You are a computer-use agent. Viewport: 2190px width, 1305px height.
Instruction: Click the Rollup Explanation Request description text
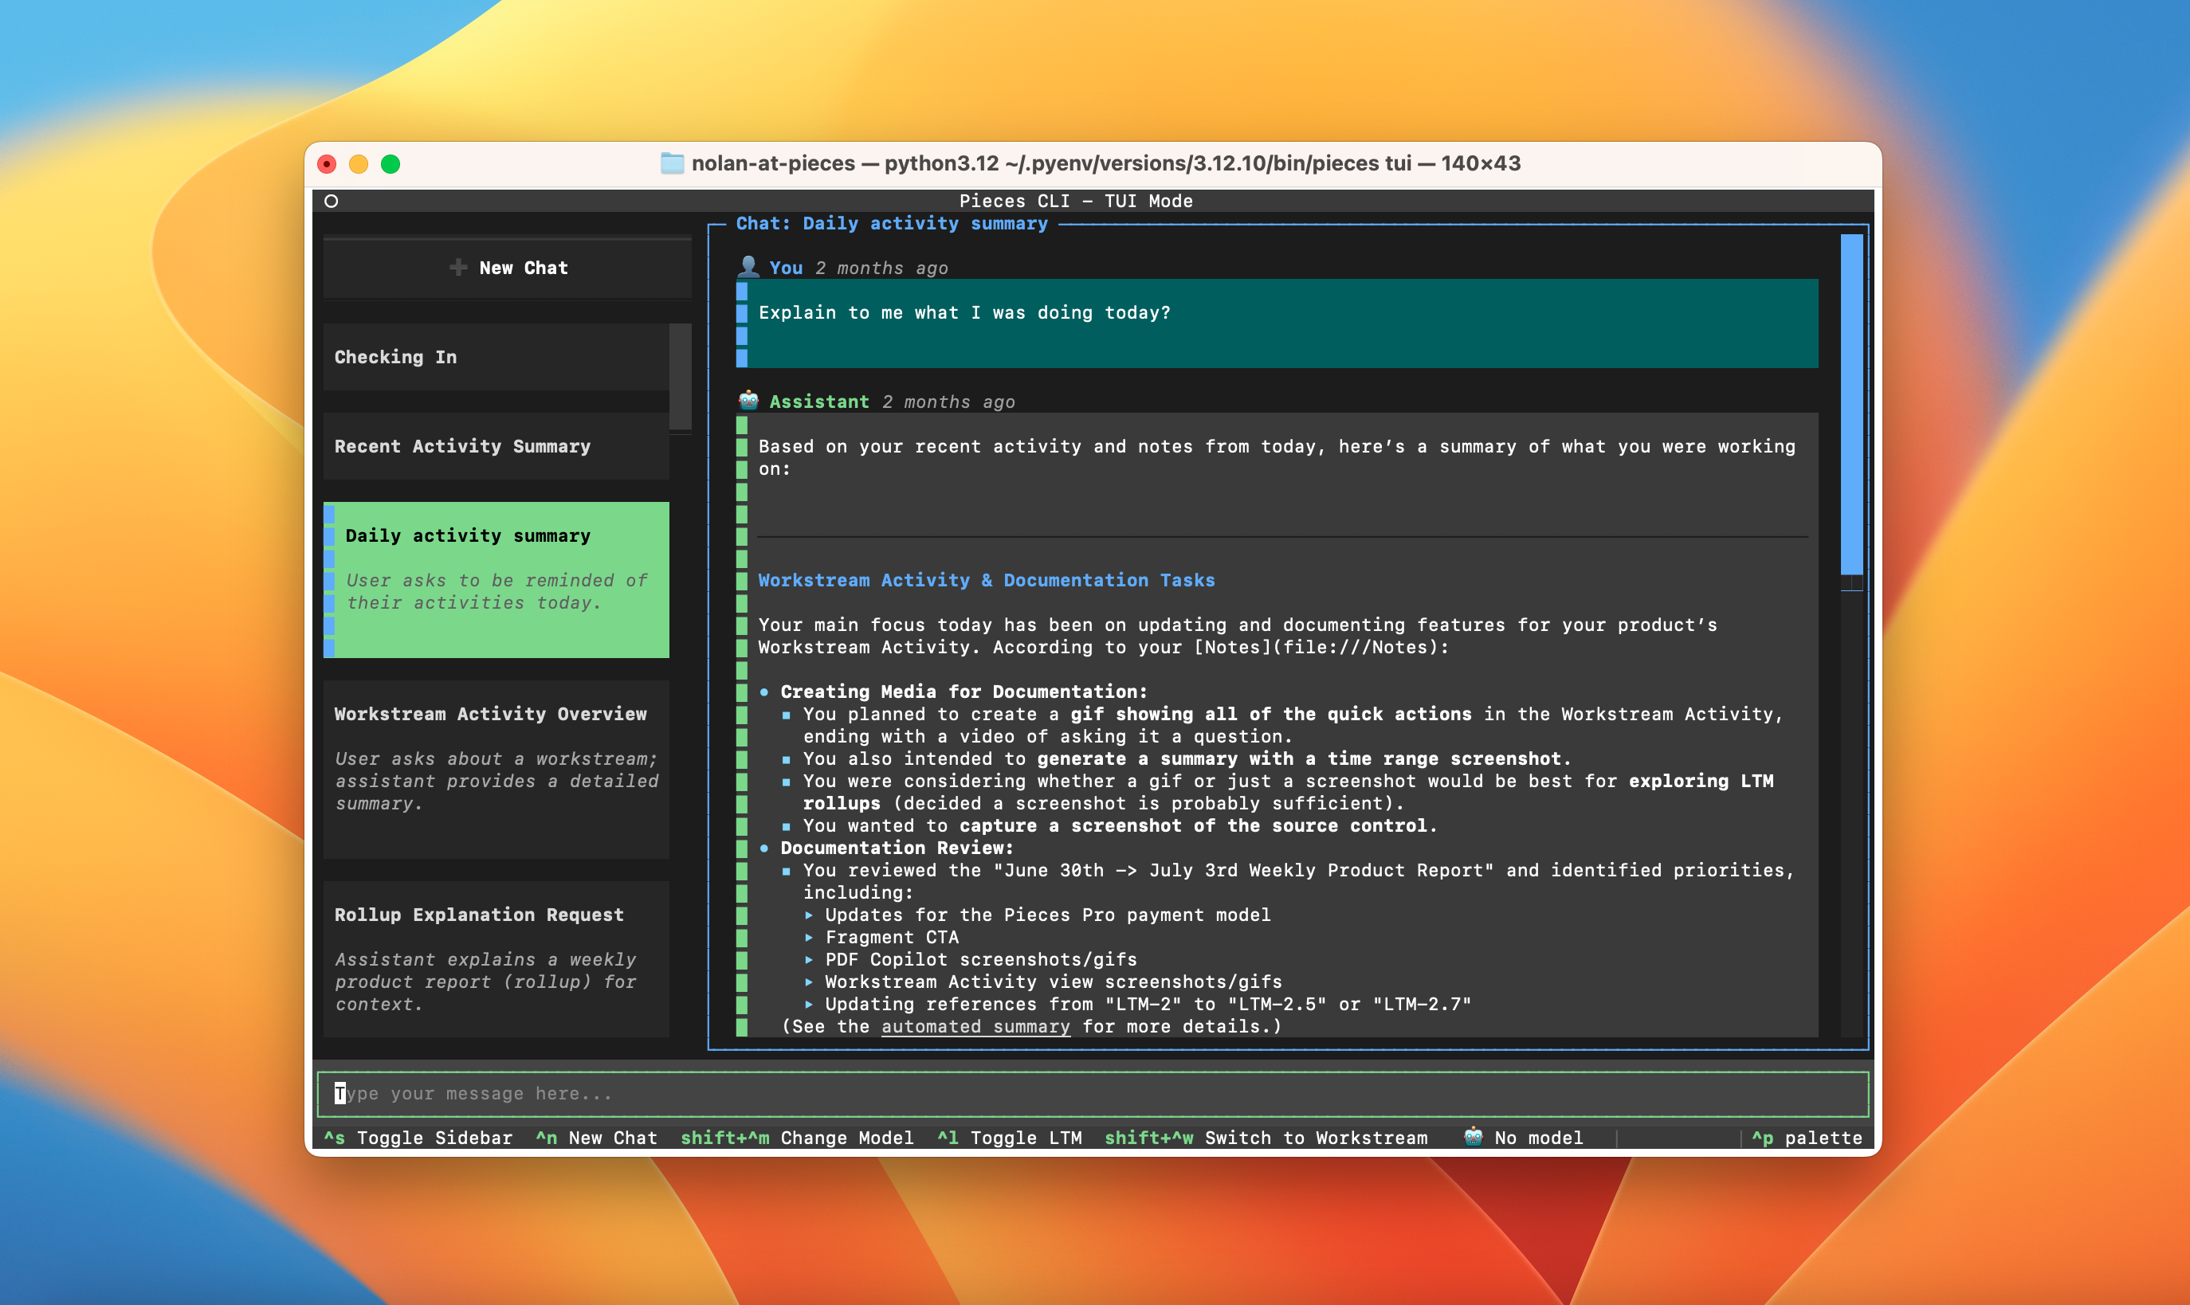[485, 982]
